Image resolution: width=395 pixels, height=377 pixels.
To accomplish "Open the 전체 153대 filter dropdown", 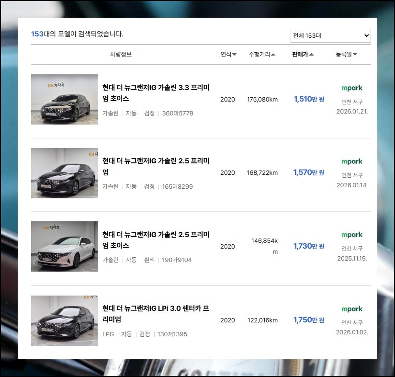I will (x=330, y=35).
